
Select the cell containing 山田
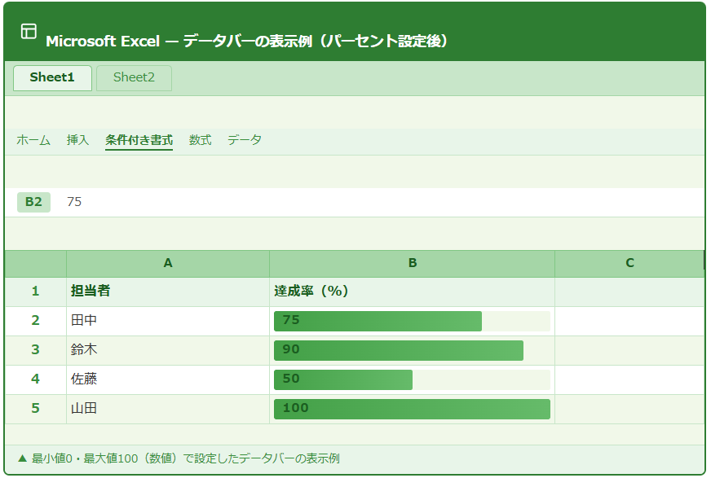(x=168, y=409)
